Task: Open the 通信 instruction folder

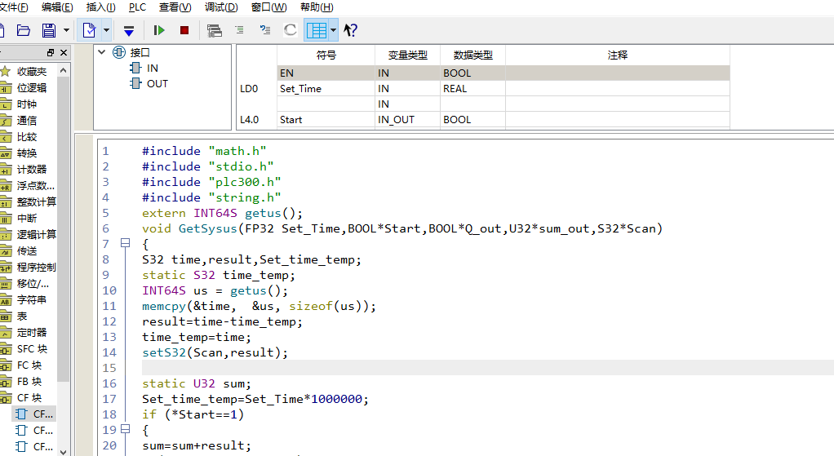Action: pos(27,121)
